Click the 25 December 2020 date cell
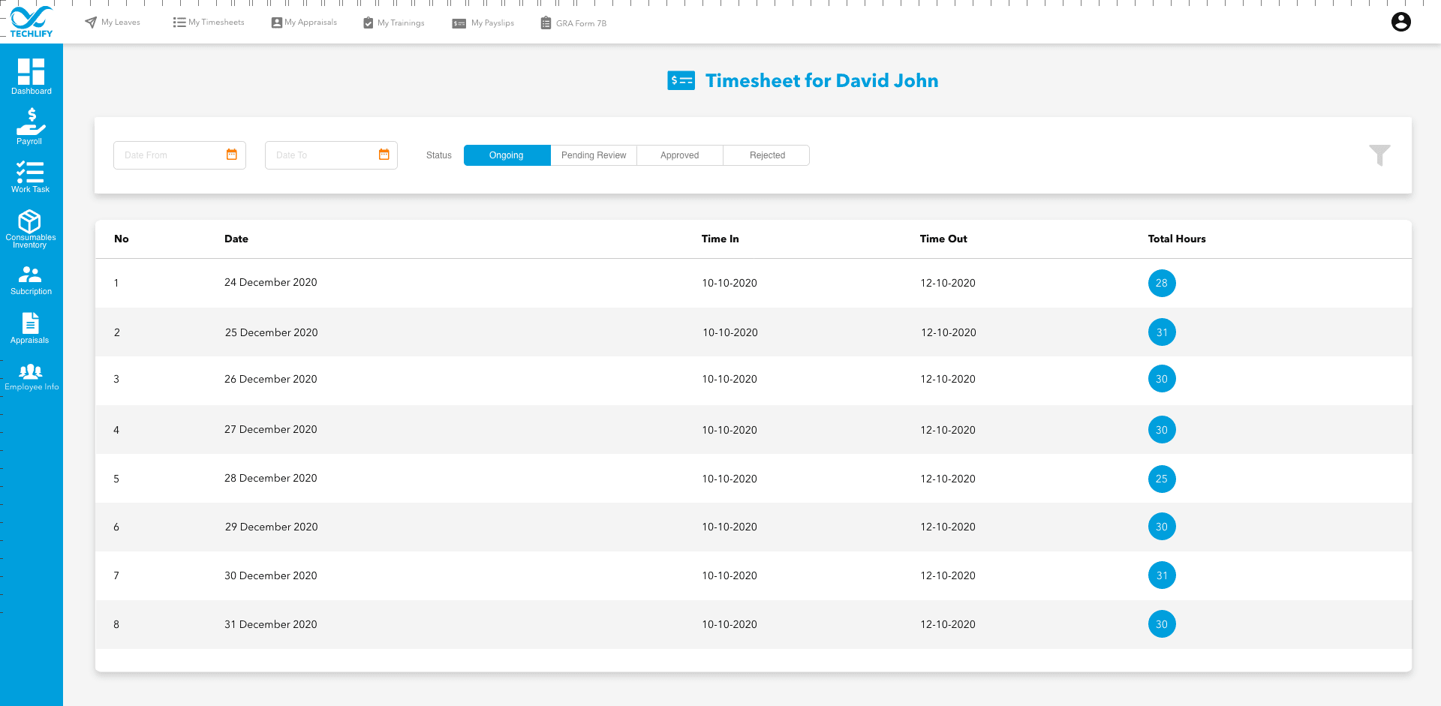The image size is (1441, 706). [x=272, y=332]
